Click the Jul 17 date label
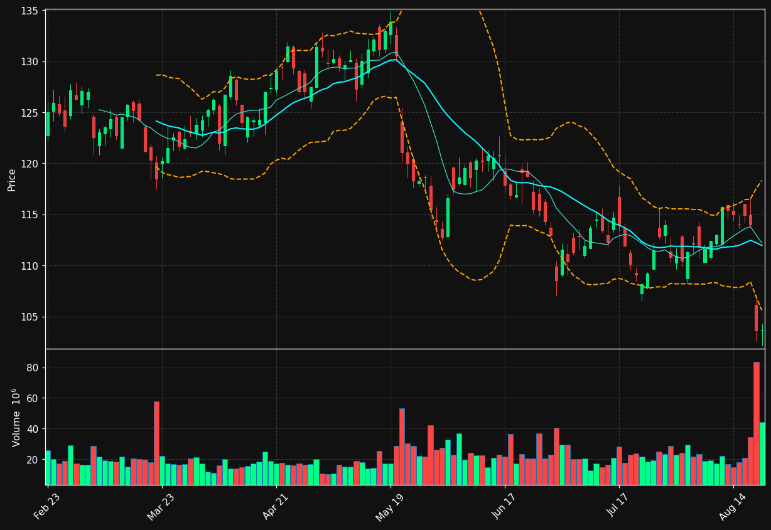 tap(620, 505)
